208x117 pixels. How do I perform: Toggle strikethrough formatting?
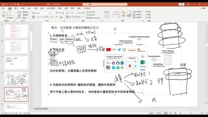coord(45,17)
